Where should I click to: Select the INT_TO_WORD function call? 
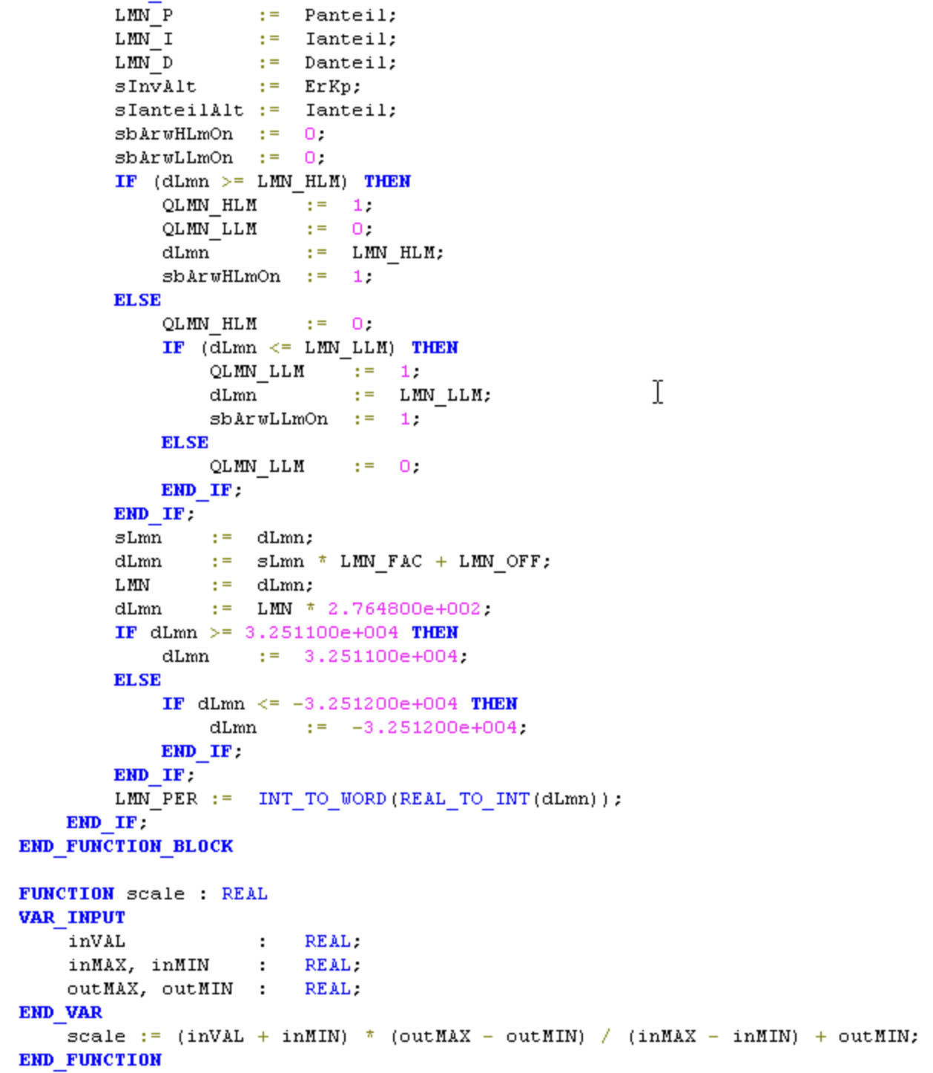coord(322,798)
